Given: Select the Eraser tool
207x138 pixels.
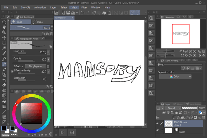Looking at the screenshot, I should click(x=4, y=85).
